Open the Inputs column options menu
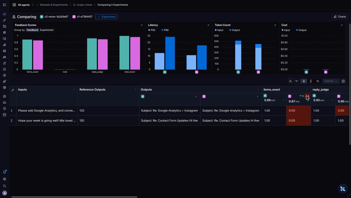The height and width of the screenshot is (198, 351). (x=74, y=89)
